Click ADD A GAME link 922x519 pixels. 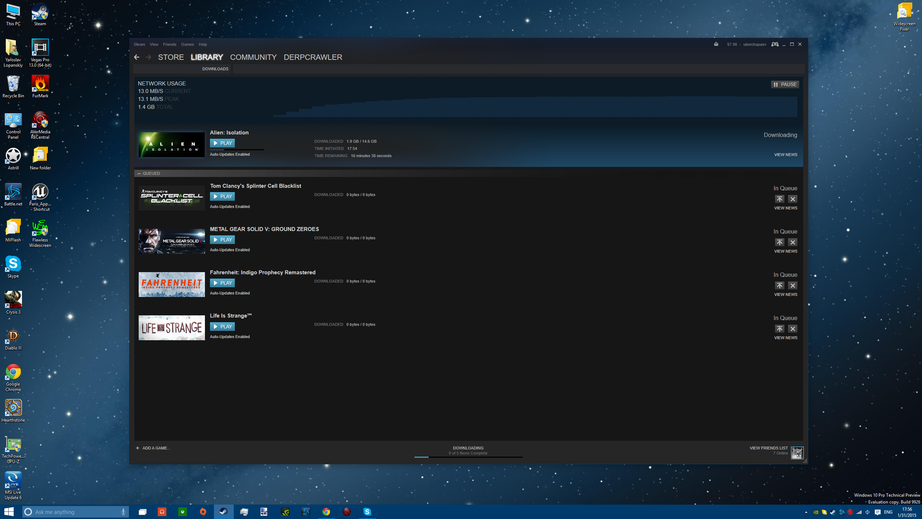[153, 448]
